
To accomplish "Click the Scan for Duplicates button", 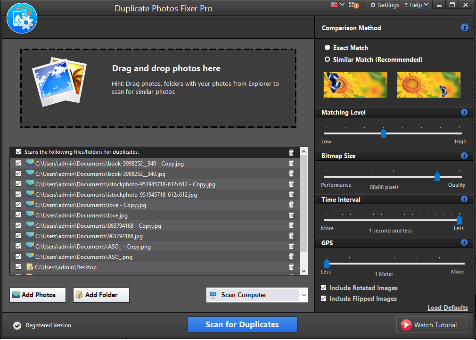I will point(242,324).
